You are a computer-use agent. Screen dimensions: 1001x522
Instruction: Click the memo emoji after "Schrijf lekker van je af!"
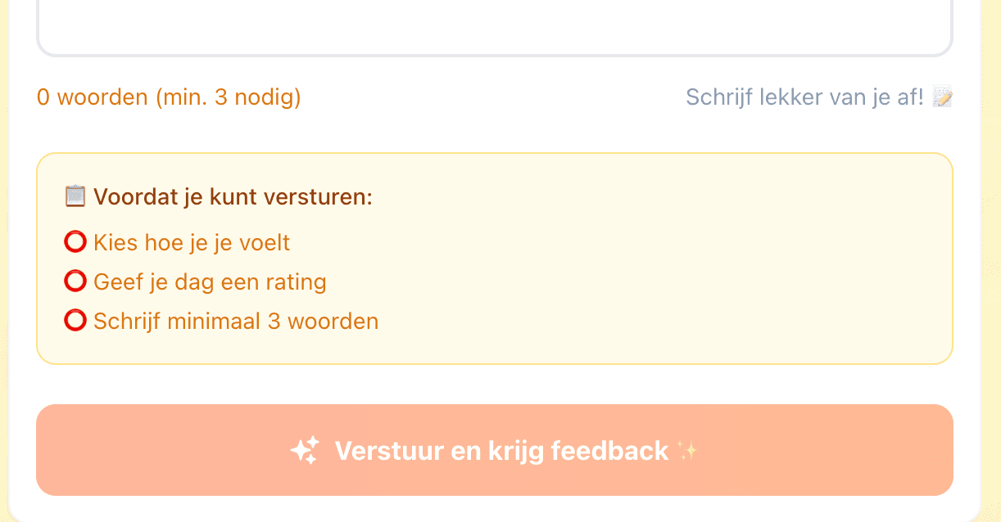[944, 97]
